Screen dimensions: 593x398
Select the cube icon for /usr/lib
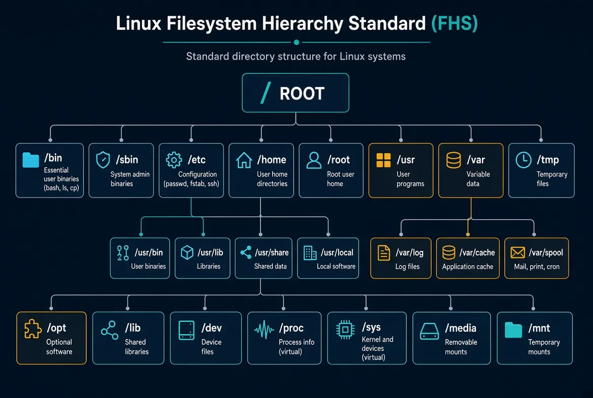click(x=187, y=252)
